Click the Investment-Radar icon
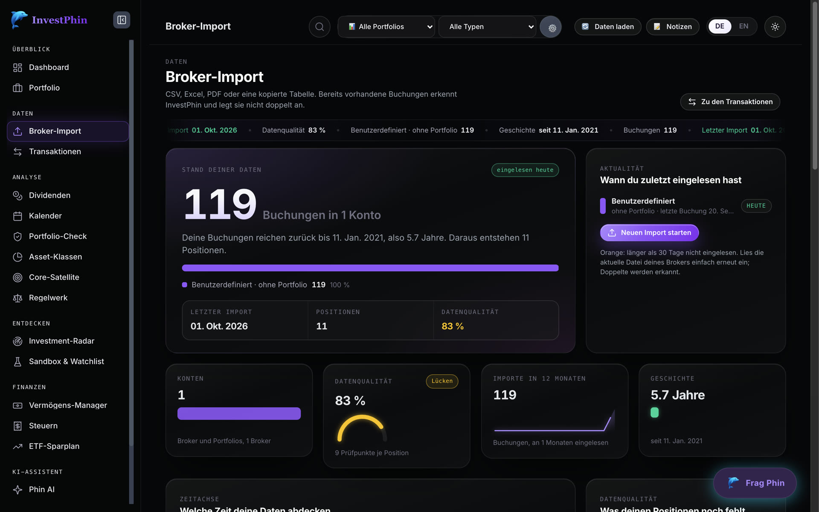This screenshot has height=512, width=819. click(17, 341)
